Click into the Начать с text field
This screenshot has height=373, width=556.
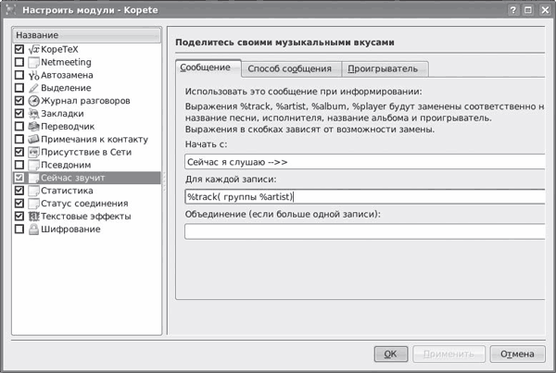coord(363,162)
